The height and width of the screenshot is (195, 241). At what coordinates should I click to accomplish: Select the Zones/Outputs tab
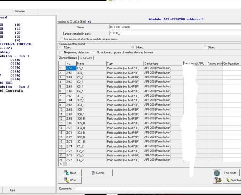[68, 58]
